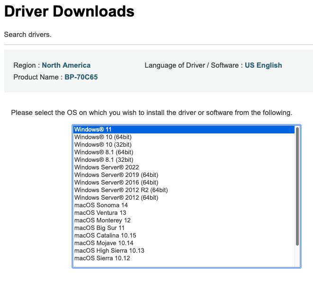Choose macOS Ventura 13 from list
Screen dimensions: 313x282
[x=100, y=212]
